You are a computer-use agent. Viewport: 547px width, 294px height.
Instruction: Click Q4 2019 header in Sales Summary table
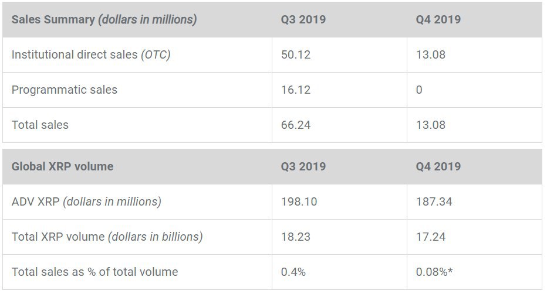tap(438, 19)
